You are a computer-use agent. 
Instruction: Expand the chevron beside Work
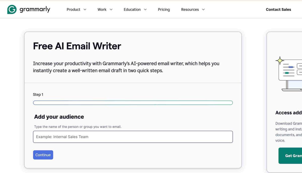tap(111, 10)
